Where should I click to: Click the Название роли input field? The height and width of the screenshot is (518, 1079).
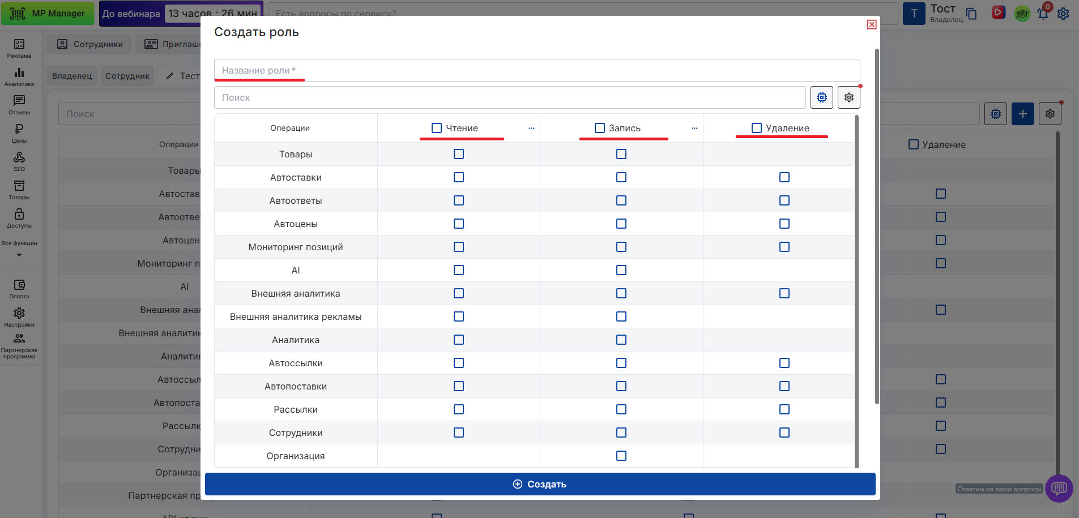point(536,70)
